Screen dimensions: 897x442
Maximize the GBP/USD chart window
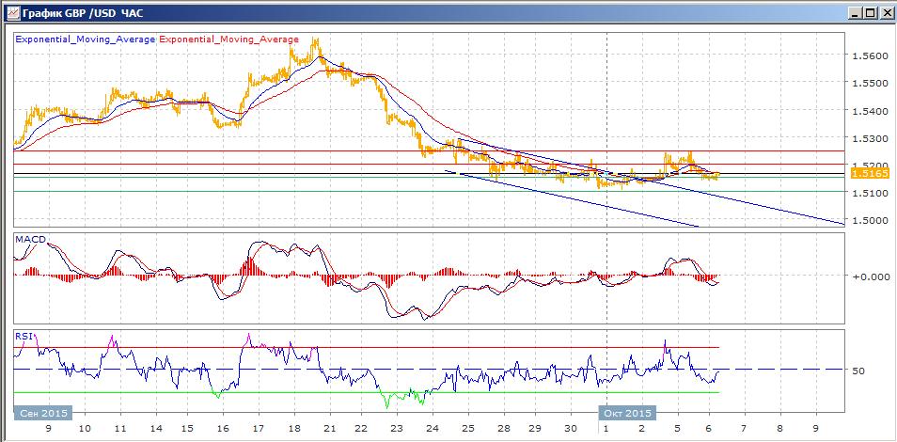click(870, 12)
